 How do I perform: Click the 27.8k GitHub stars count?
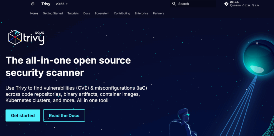[247, 6]
